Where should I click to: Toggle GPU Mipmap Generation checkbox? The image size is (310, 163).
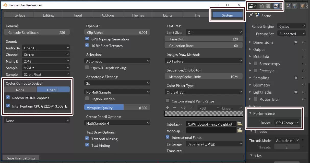(87, 39)
